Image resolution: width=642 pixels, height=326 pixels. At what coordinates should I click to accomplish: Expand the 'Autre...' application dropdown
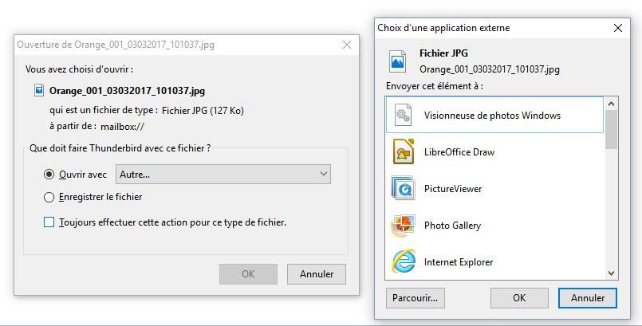click(223, 174)
